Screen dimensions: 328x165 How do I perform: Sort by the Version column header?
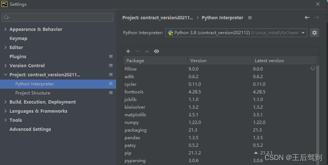click(220, 61)
